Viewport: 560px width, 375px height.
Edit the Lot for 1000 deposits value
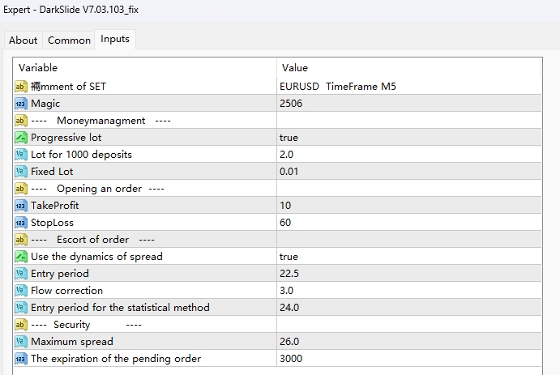287,155
